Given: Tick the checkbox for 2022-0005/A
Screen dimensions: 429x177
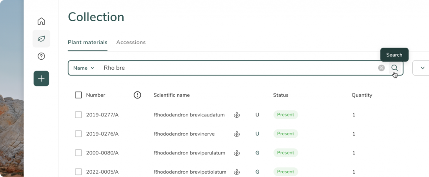Looking at the screenshot, I should (x=78, y=172).
